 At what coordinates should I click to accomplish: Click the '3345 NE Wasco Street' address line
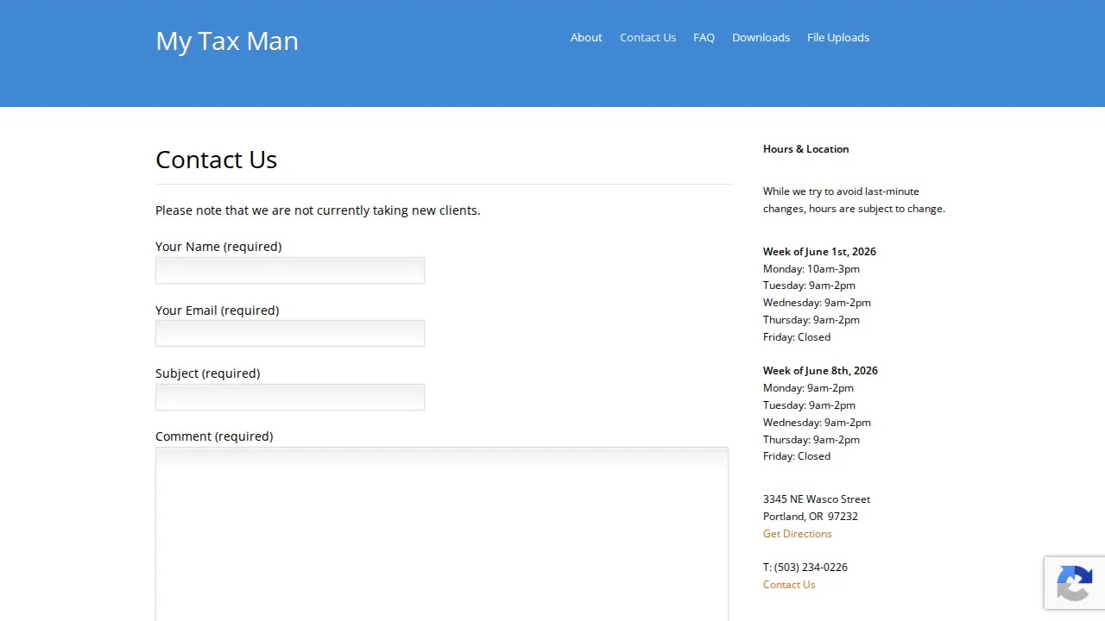(817, 499)
